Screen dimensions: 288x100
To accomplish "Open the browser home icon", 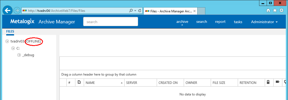I will (x=268, y=10).
